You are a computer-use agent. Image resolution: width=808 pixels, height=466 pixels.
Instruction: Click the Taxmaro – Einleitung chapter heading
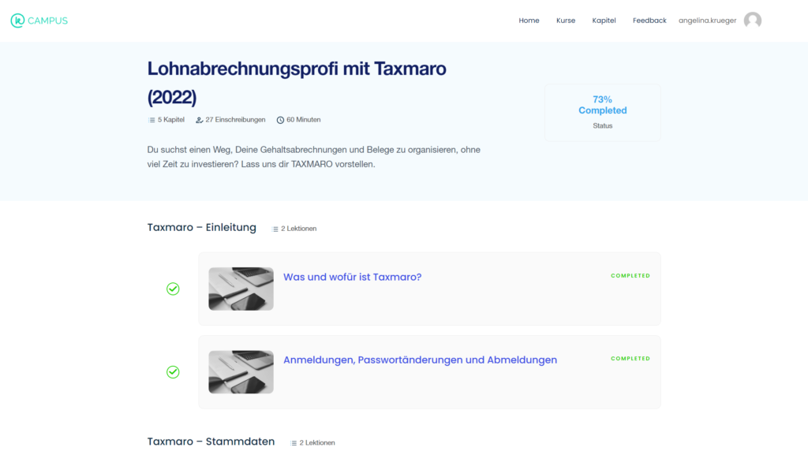pos(201,228)
